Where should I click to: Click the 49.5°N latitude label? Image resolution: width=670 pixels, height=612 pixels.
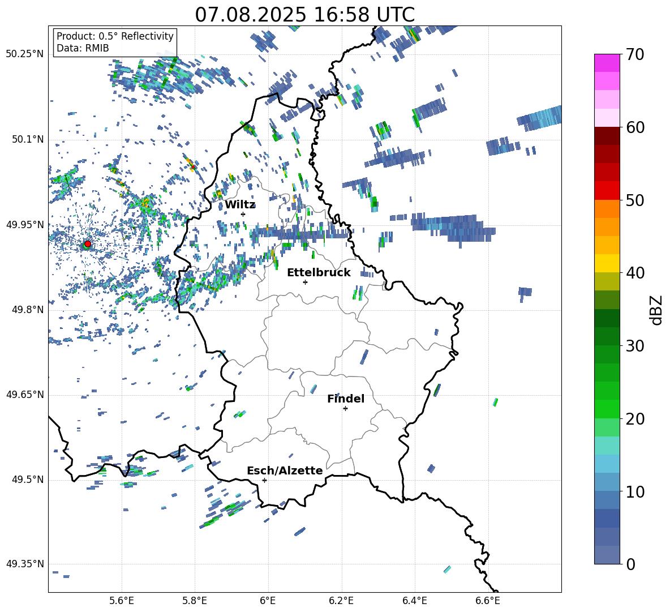[28, 480]
